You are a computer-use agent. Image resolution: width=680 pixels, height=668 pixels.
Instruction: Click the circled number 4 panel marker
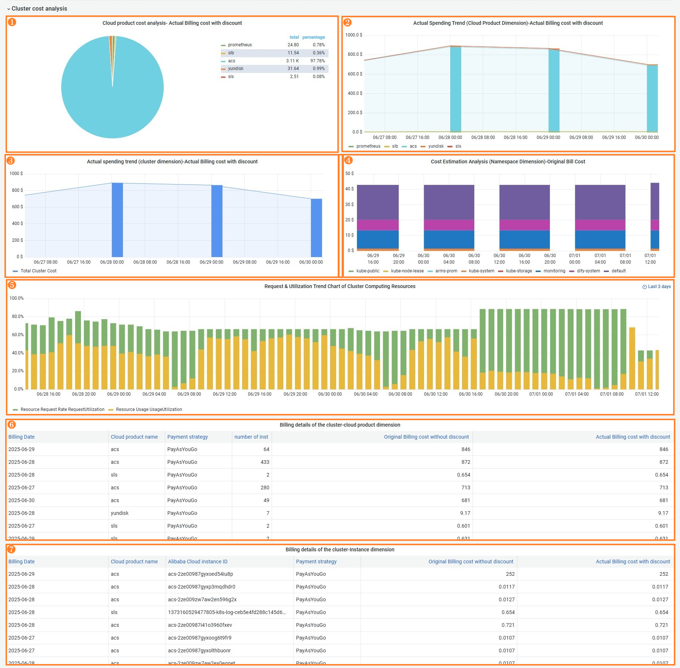click(x=348, y=160)
